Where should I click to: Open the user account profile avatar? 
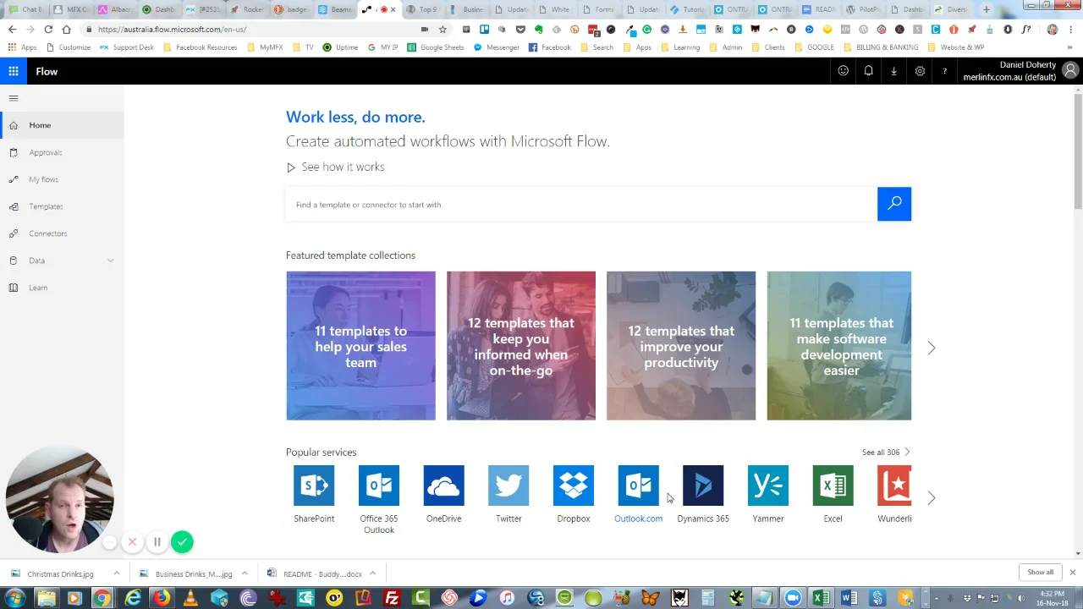point(1072,71)
